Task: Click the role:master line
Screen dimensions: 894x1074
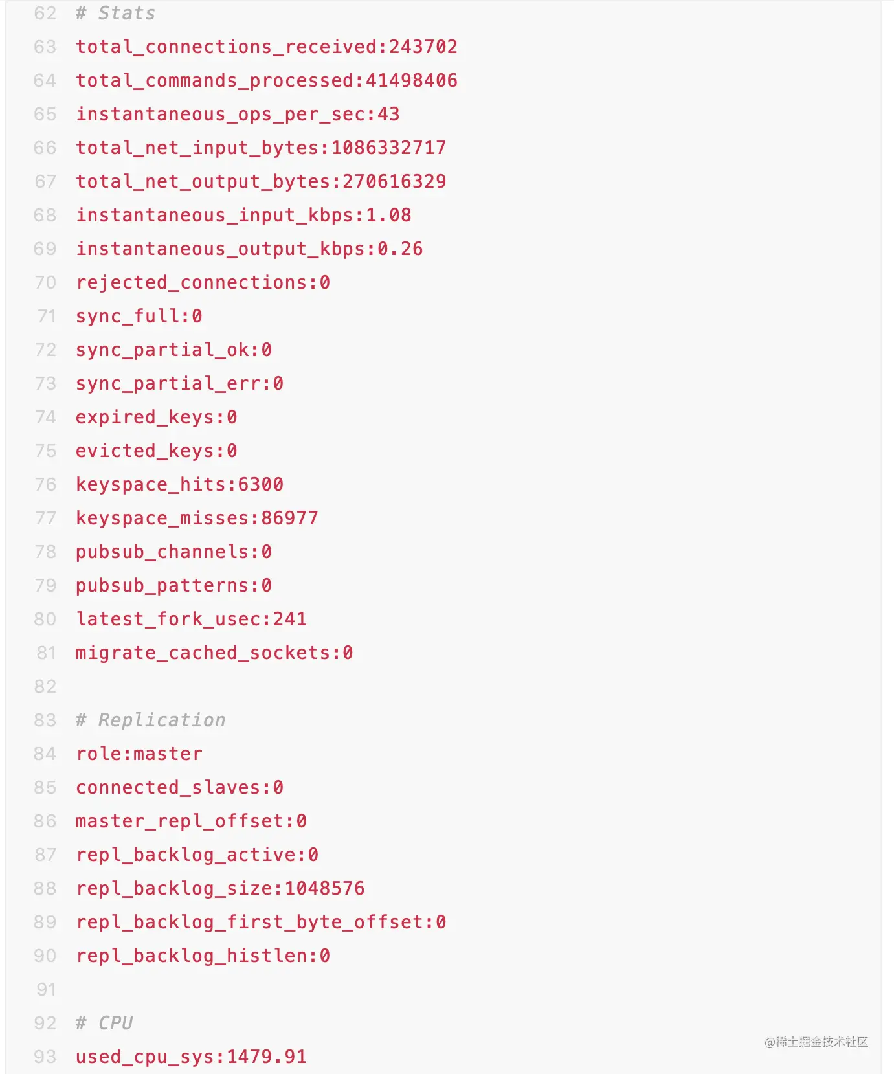Action: (139, 754)
